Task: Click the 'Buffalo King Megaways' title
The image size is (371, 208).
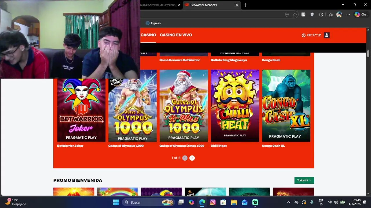Action: click(x=229, y=60)
